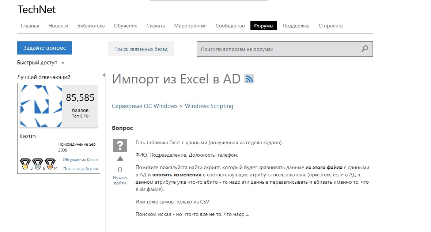This screenshot has height=232, width=431.
Task: Open the Скачать menu item
Action: click(x=156, y=26)
